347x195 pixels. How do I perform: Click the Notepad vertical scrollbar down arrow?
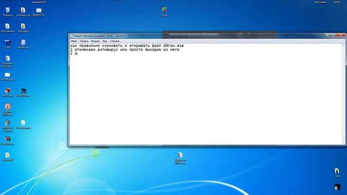344,142
